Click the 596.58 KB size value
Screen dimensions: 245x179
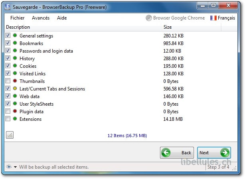[174, 89]
